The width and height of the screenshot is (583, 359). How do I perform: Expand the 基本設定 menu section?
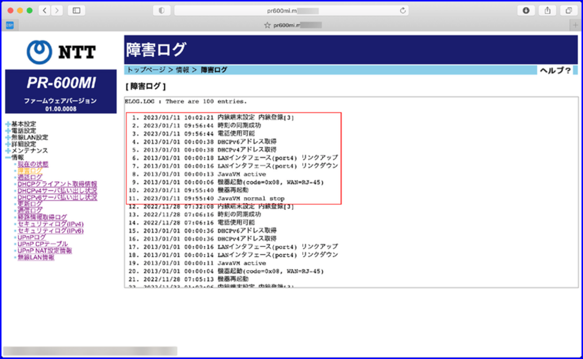tap(21, 124)
